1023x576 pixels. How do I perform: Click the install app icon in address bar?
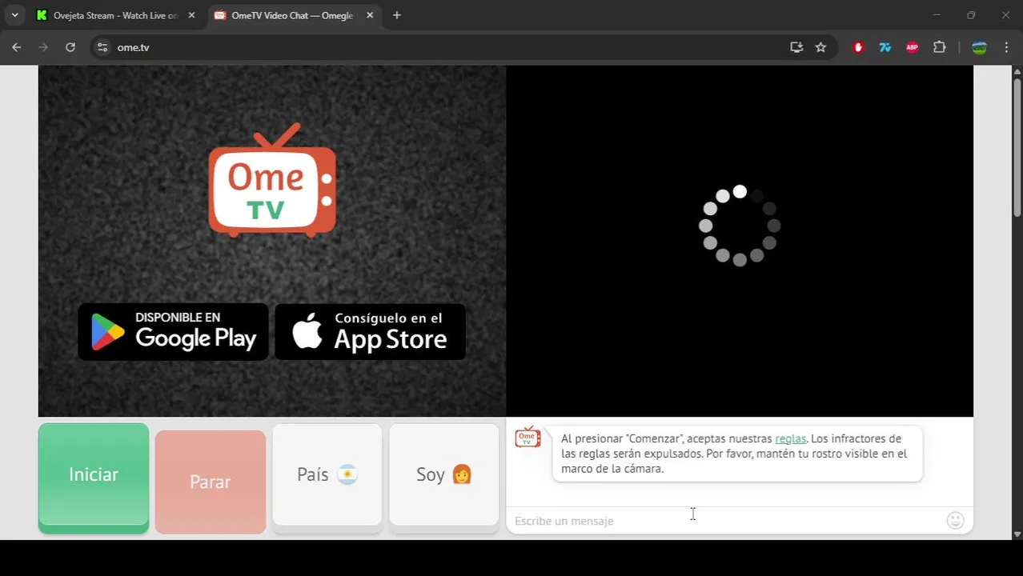796,47
